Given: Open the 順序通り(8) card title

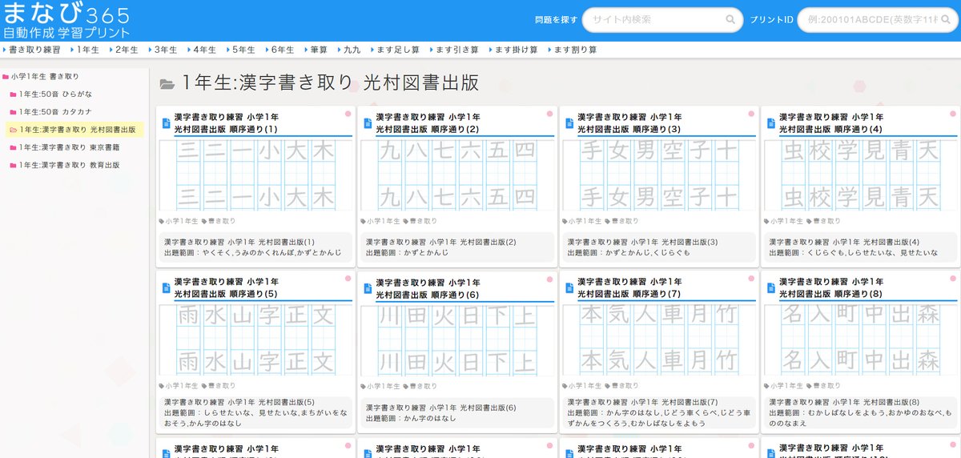Looking at the screenshot, I should (x=831, y=287).
